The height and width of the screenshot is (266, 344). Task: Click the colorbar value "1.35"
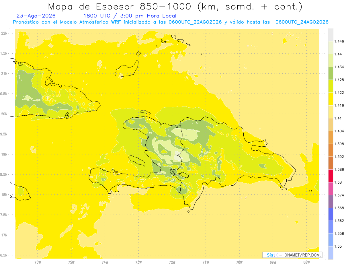[339, 246]
